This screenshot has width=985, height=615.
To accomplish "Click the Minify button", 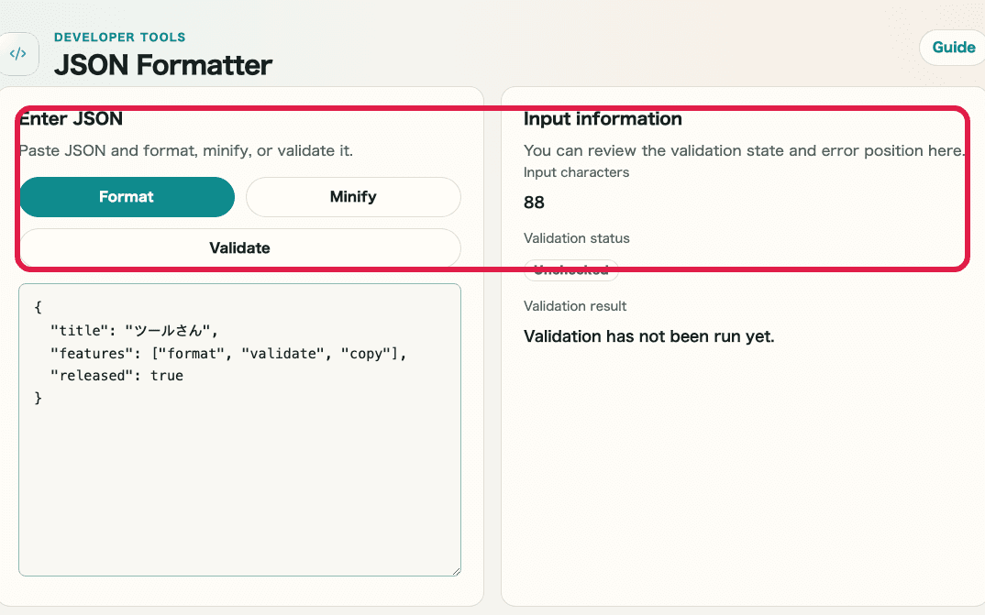I will click(352, 196).
